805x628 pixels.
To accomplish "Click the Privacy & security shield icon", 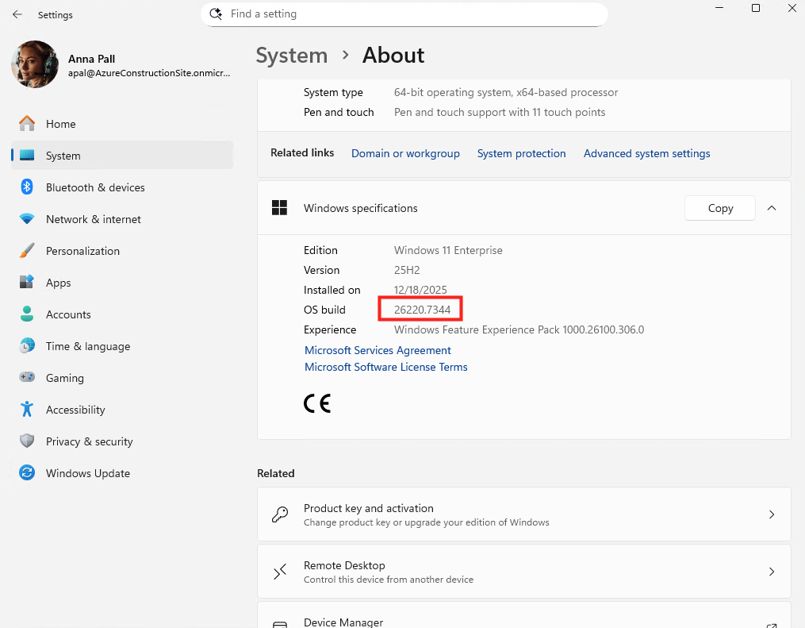I will (x=27, y=441).
